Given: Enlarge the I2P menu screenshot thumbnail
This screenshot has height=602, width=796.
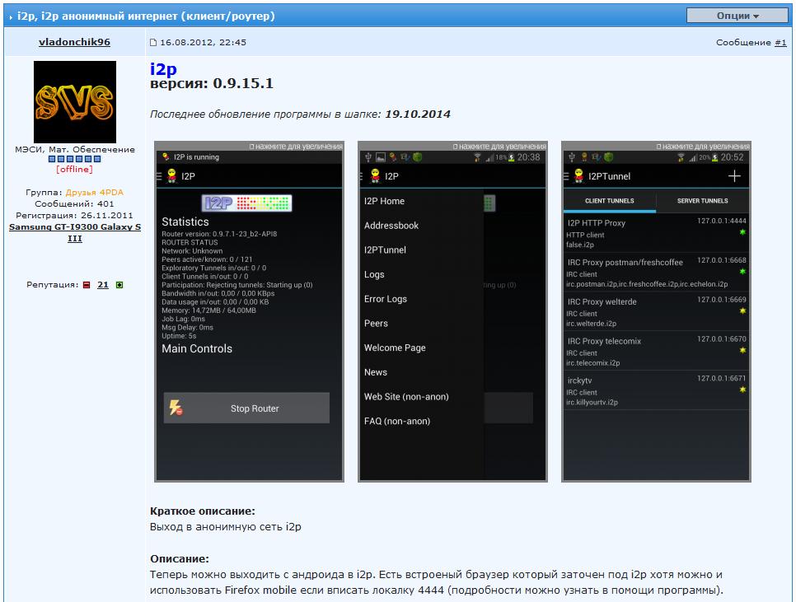Looking at the screenshot, I should (x=453, y=311).
